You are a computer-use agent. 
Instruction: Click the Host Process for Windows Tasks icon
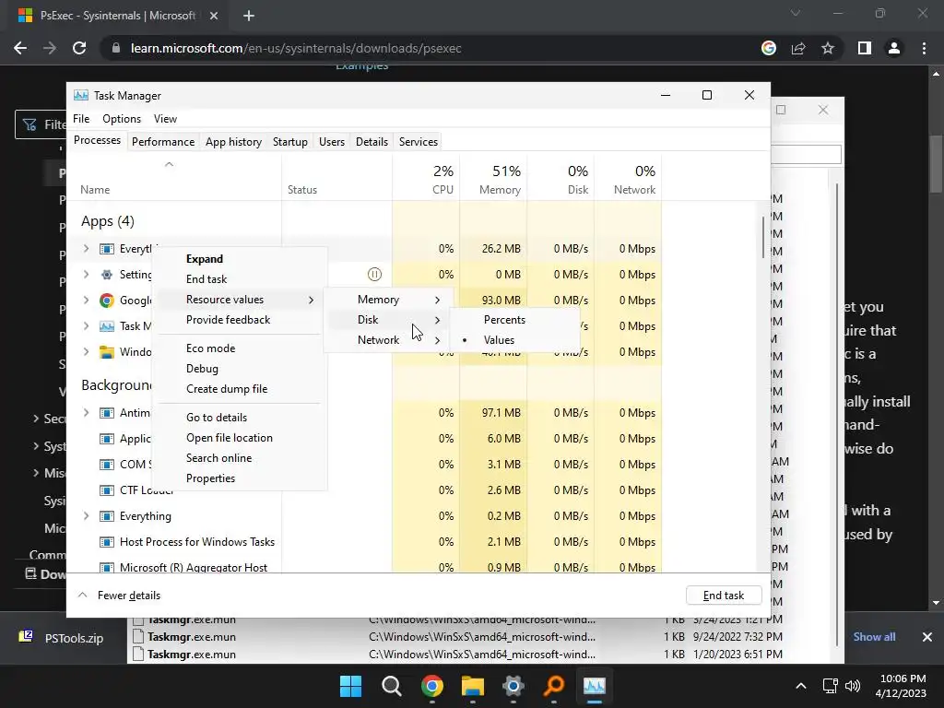(x=107, y=542)
